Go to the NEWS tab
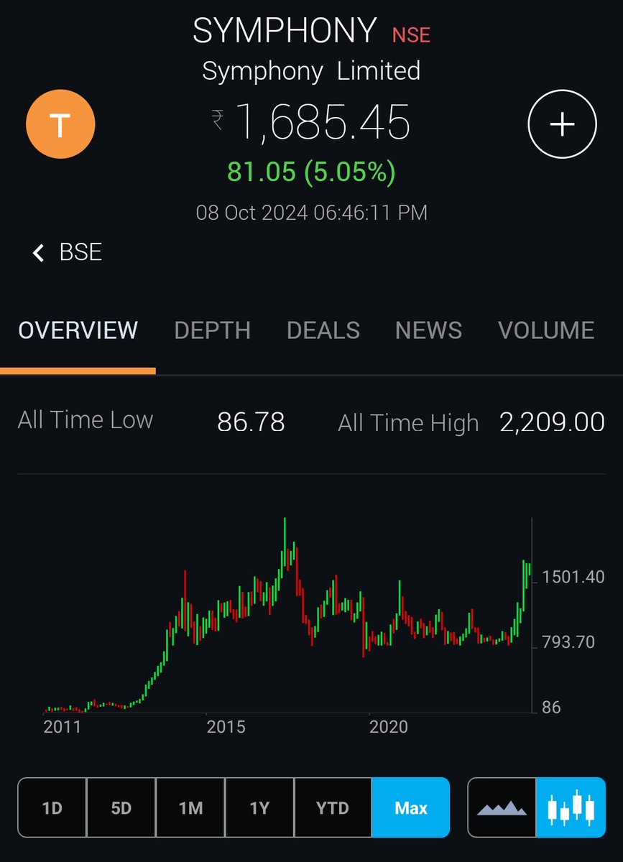Viewport: 623px width, 862px height. [x=428, y=330]
